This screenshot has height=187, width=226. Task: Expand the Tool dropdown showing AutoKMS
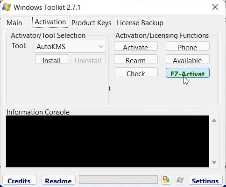click(70, 46)
